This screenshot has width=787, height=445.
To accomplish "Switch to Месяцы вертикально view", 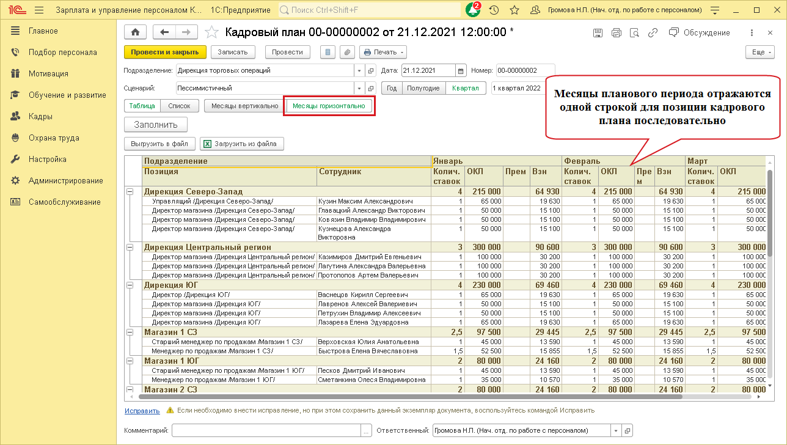I will [x=244, y=106].
